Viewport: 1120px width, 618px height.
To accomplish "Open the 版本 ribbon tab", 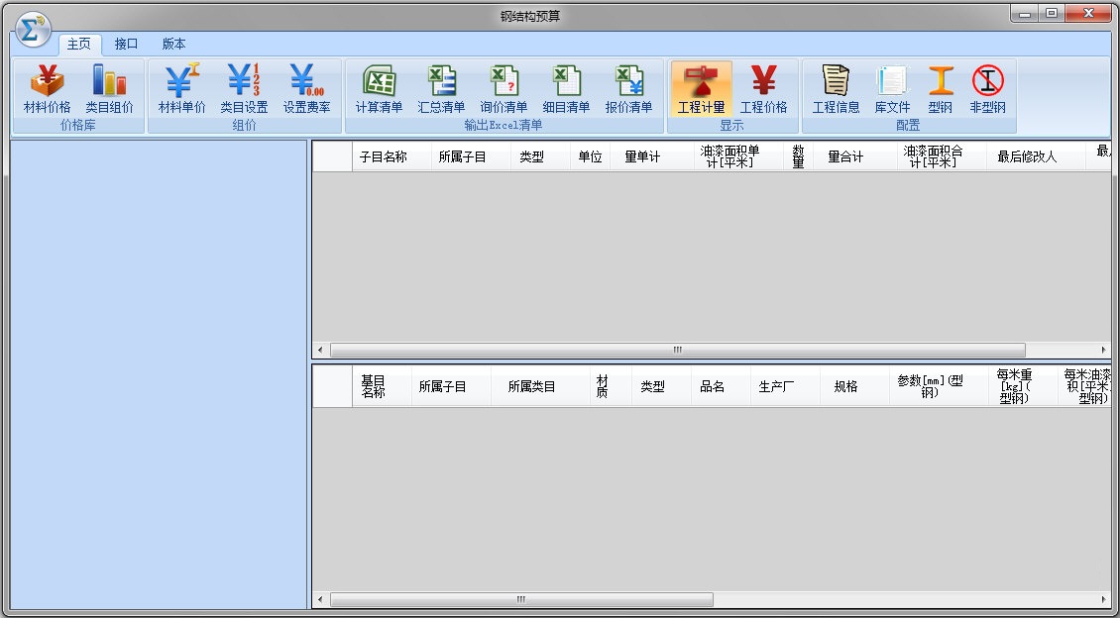I will coord(172,44).
